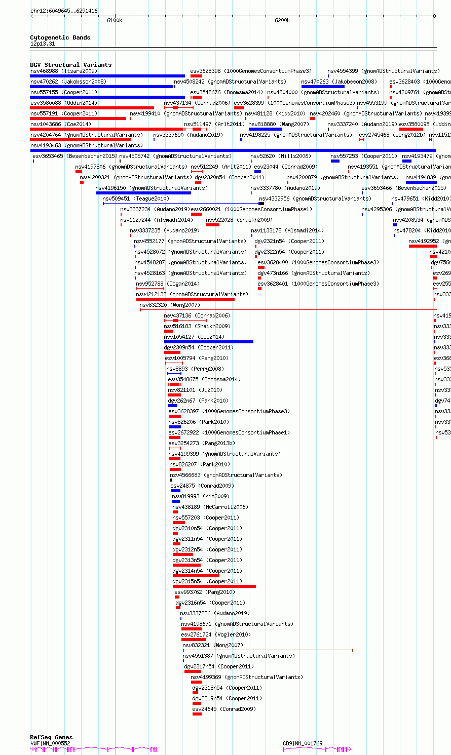Click the nsv4200879 gnomADStructuralVariants label
Image resolution: width=451 pixels, height=755 pixels.
343,177
